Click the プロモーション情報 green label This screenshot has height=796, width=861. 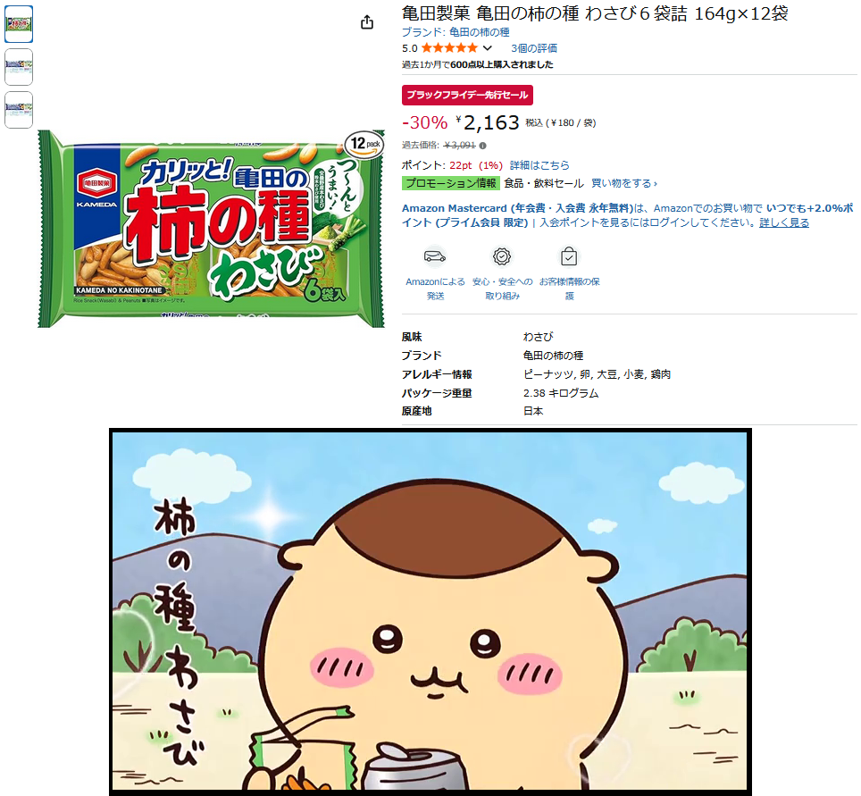(x=450, y=183)
